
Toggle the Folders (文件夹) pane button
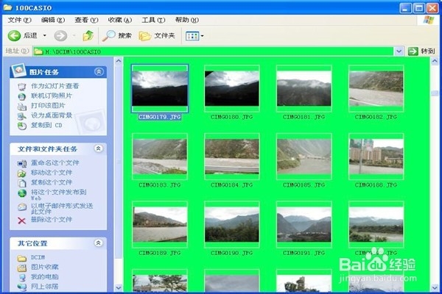[157, 36]
